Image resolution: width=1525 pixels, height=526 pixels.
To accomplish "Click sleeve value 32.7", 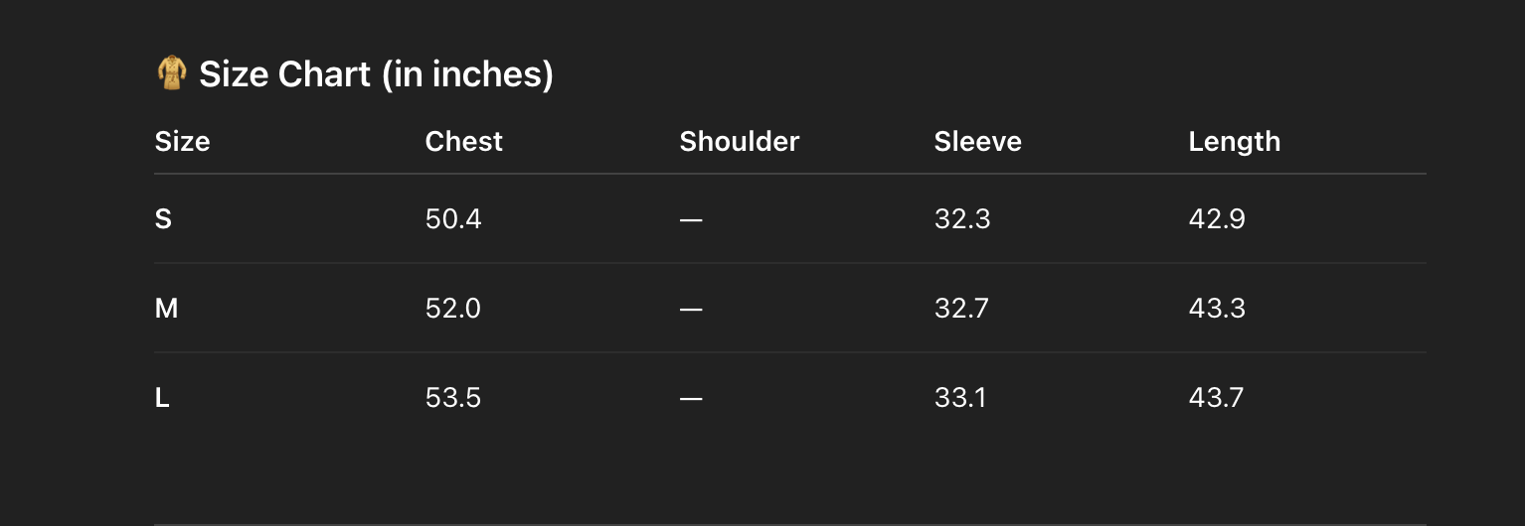I will [961, 309].
